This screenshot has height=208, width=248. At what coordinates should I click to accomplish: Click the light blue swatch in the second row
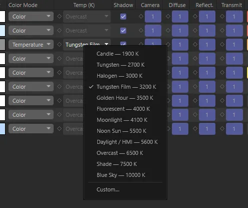(3, 31)
